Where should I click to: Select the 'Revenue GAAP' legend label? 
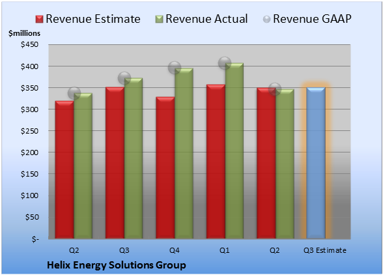tap(312, 19)
